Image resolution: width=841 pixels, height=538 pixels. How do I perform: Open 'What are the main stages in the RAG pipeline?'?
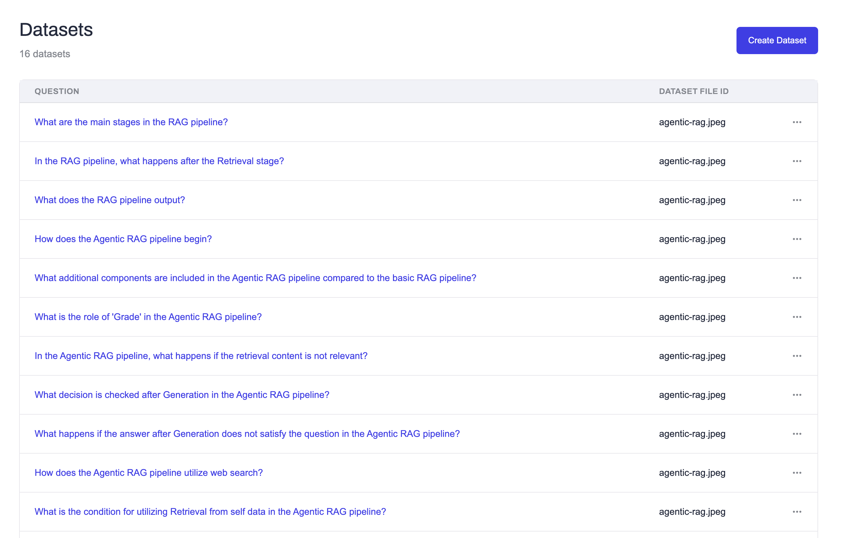[x=131, y=122]
